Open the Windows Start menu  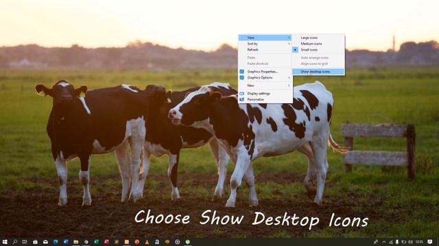click(5, 242)
